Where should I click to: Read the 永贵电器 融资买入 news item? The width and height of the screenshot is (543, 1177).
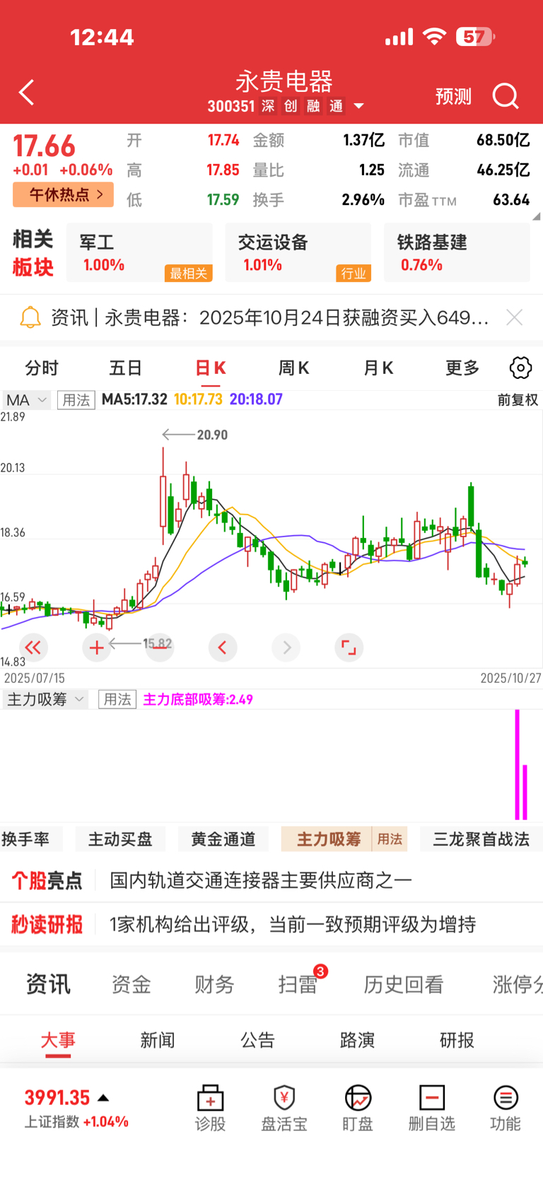tap(269, 317)
